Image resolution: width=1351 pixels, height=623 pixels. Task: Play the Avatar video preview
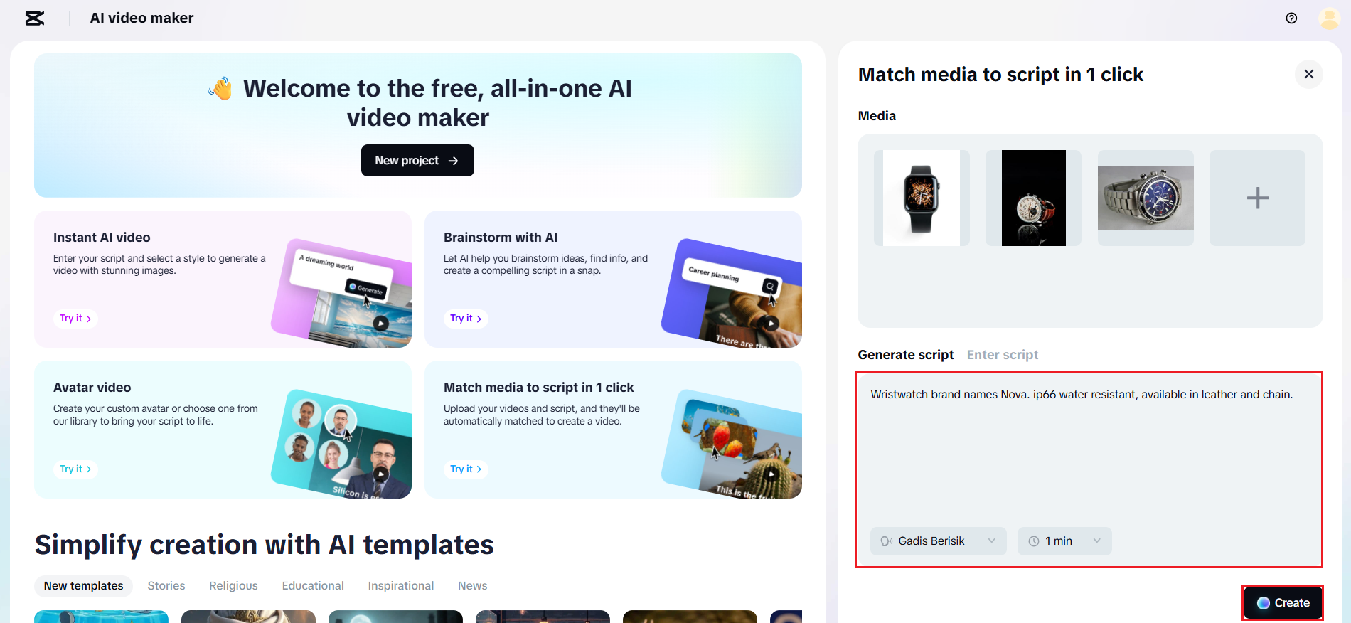coord(381,474)
